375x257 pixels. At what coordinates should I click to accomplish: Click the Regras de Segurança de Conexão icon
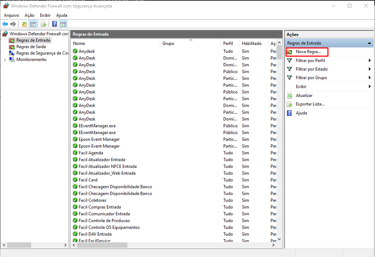point(12,53)
